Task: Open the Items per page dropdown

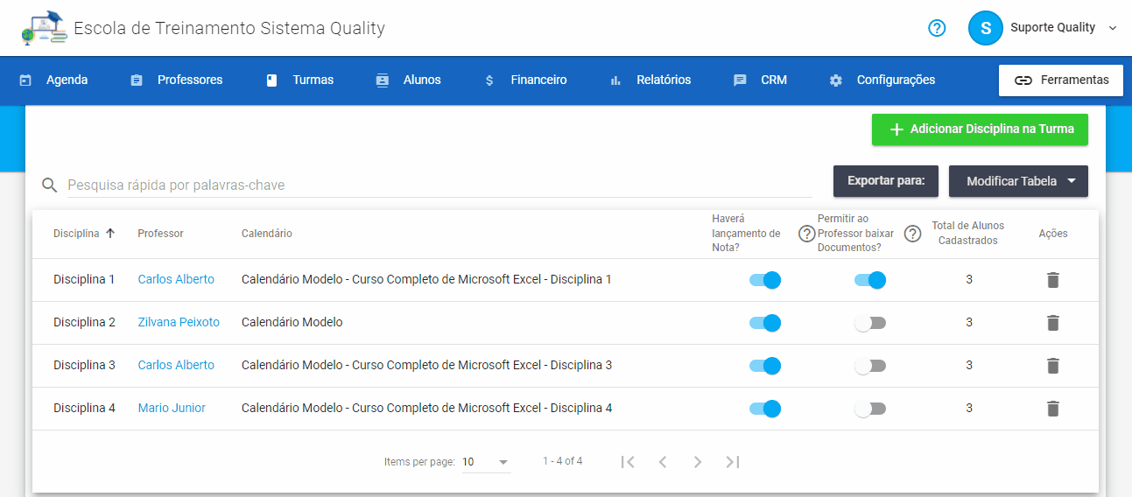Action: click(486, 462)
